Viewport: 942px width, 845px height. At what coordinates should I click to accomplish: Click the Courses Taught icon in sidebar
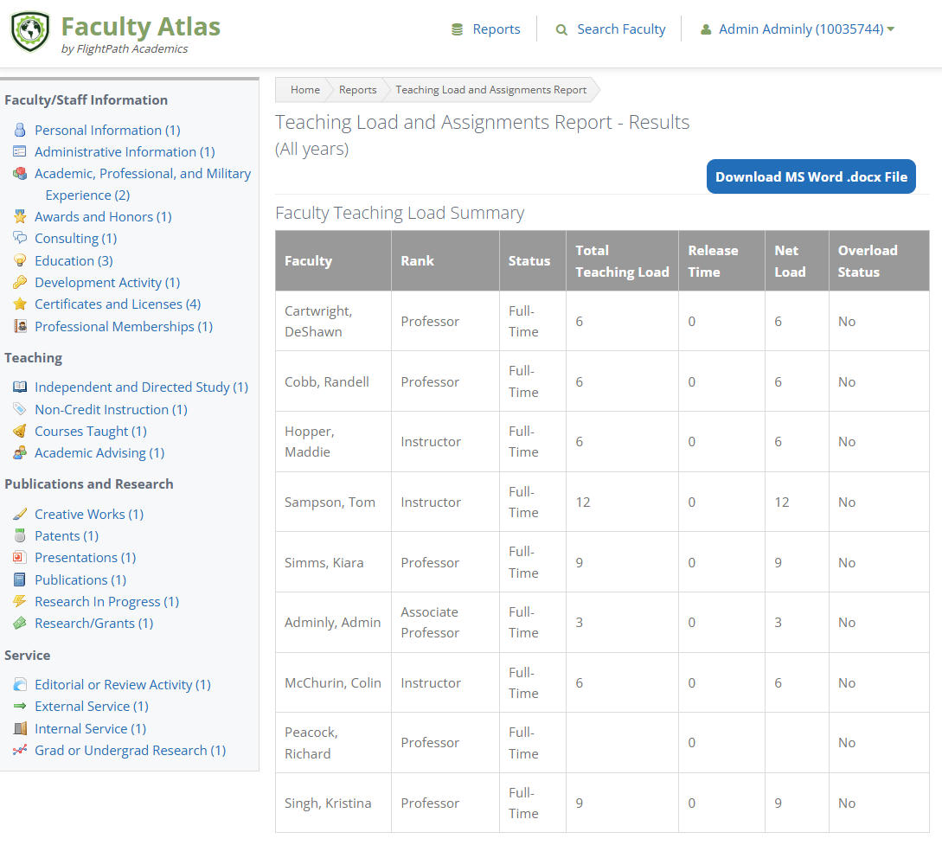[20, 431]
